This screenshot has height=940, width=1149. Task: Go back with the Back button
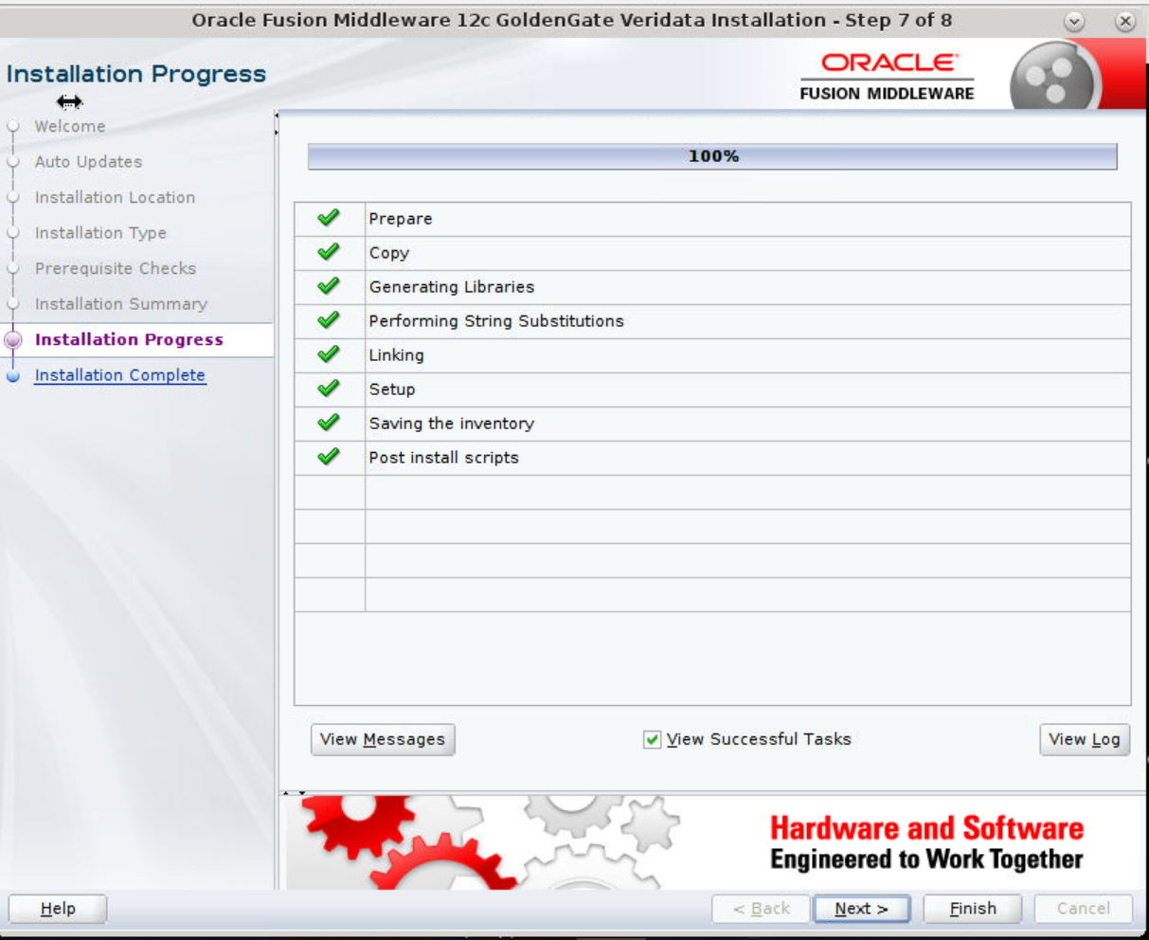click(x=762, y=909)
